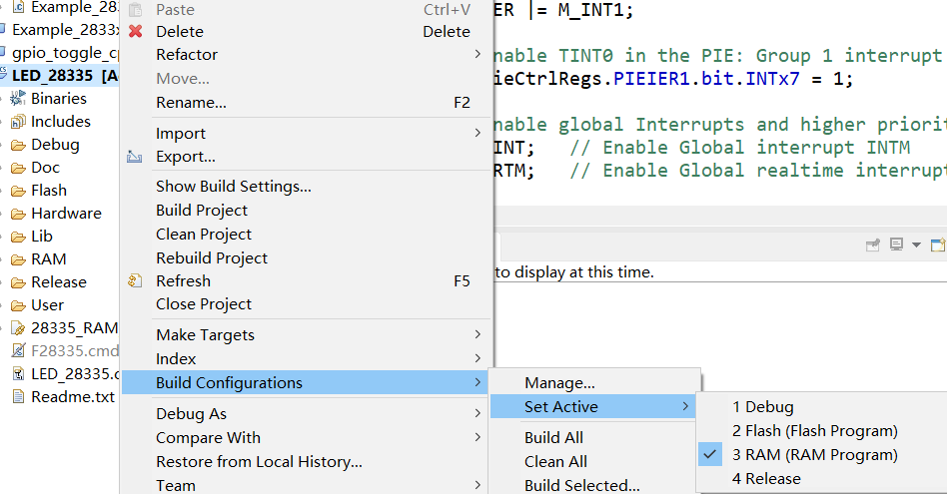Click the 'Enable Global interrupt INTM' comment
947x494 pixels.
(740, 148)
